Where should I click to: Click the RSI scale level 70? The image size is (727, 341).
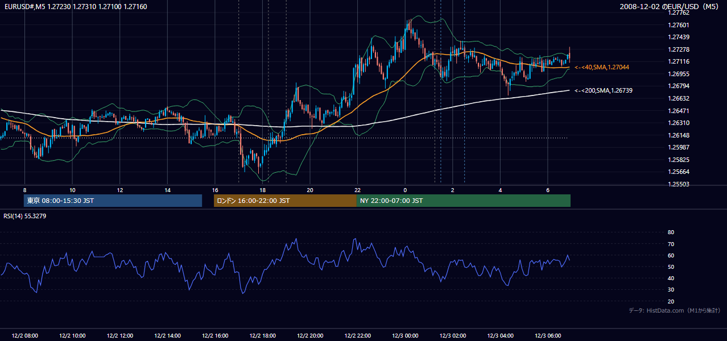pos(671,244)
